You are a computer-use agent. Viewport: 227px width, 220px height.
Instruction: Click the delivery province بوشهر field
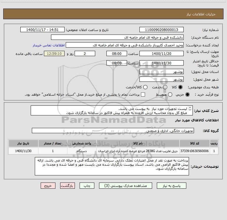click(x=162, y=72)
